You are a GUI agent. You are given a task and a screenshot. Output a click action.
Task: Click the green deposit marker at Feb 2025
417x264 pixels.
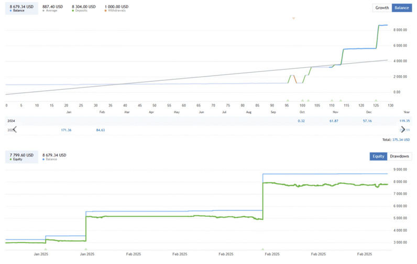pyautogui.click(x=263, y=249)
